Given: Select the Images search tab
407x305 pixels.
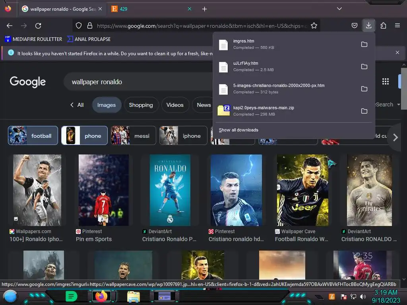Looking at the screenshot, I should [107, 105].
